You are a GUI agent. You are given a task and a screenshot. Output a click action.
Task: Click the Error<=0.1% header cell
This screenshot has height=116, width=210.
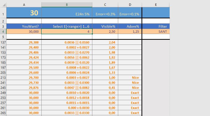pyautogui.click(x=130, y=13)
